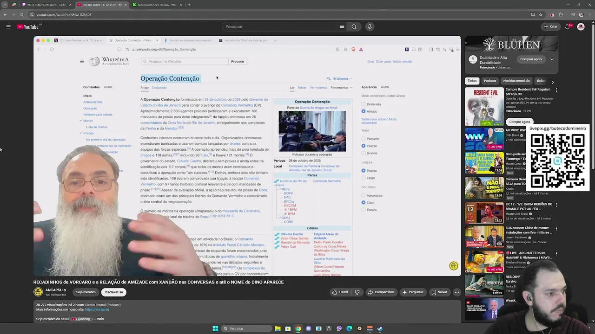
Task: Click the 'Seja membro' button
Action: 86,292
